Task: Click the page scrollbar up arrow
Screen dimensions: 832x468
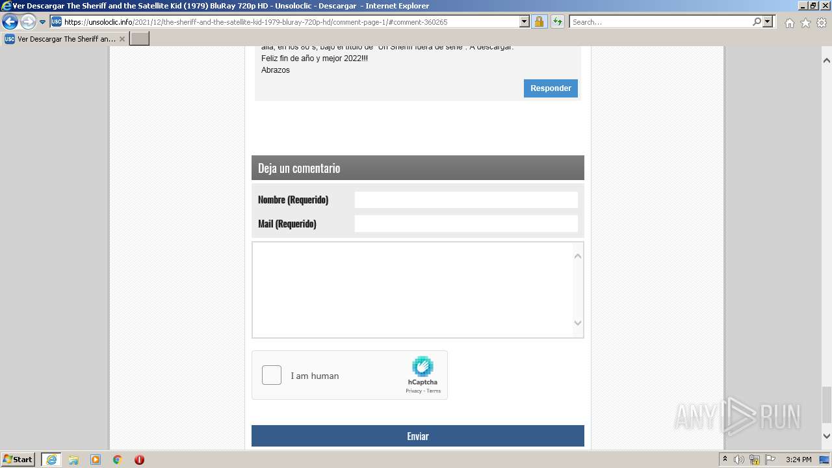Action: (x=827, y=60)
